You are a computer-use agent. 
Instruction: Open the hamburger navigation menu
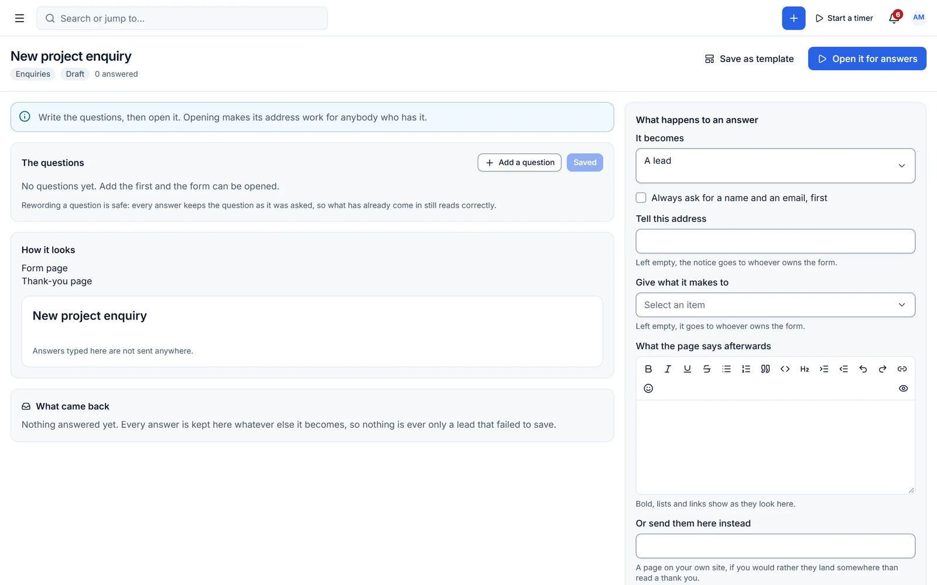(19, 18)
